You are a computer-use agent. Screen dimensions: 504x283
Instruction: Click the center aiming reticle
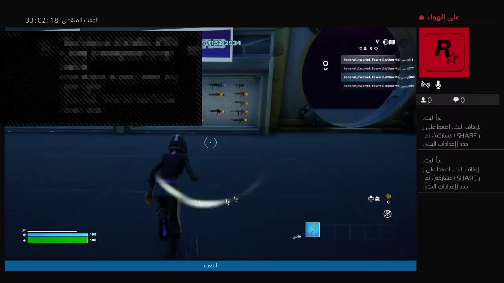[x=211, y=143]
